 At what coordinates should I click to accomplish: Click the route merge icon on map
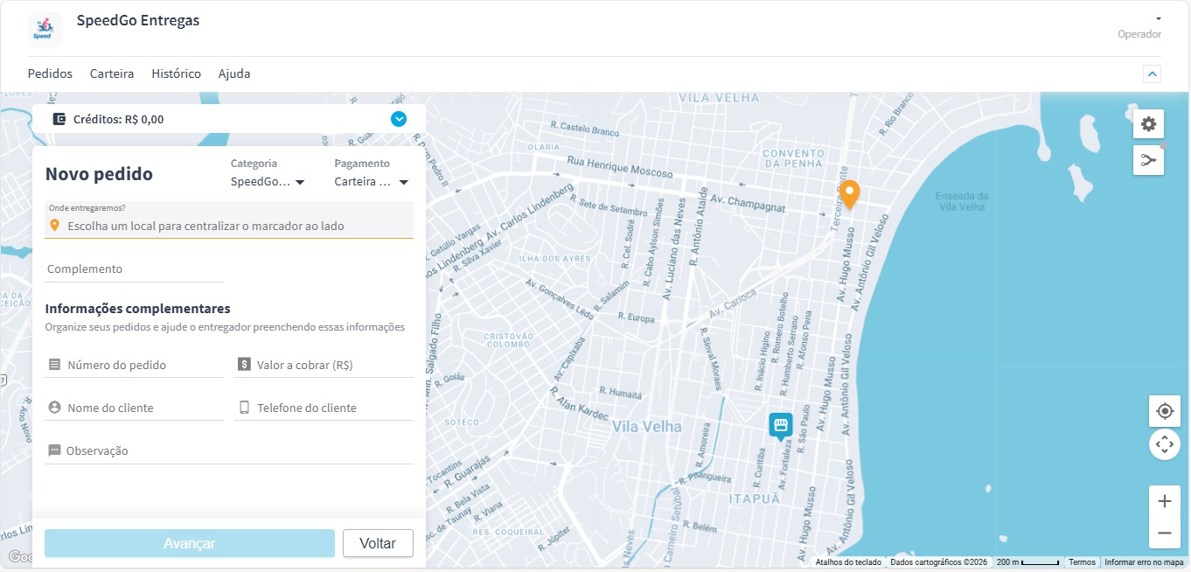pyautogui.click(x=1148, y=160)
